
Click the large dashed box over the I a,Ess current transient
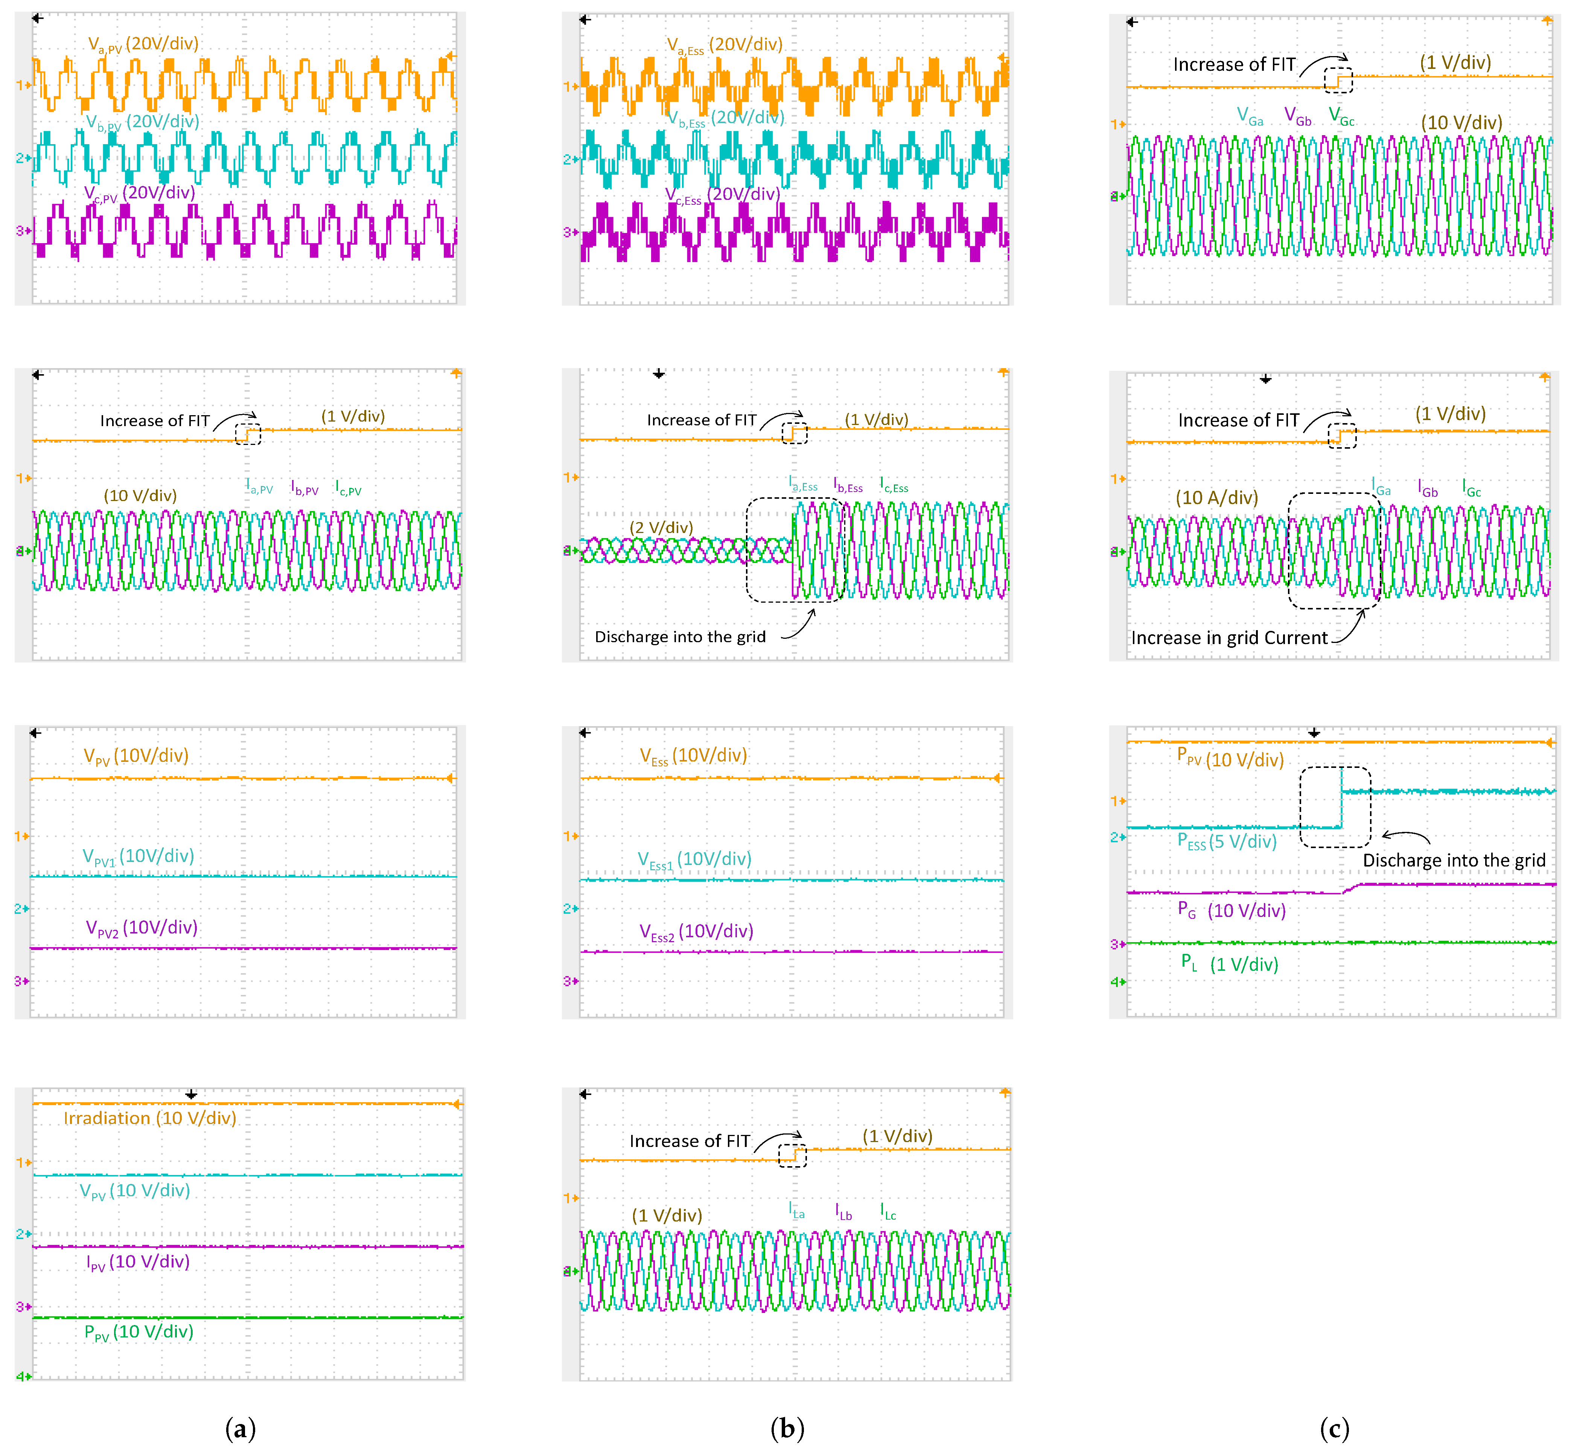coord(796,550)
